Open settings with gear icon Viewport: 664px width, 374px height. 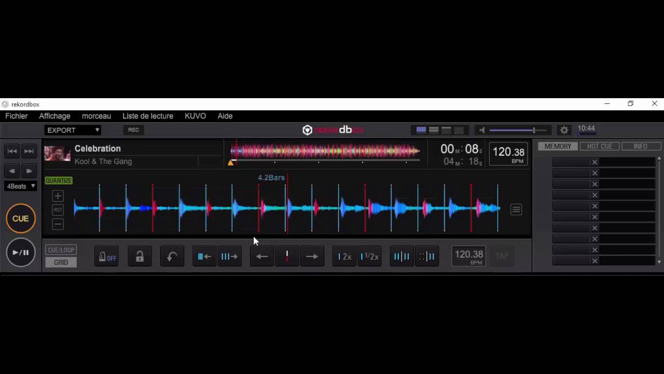tap(564, 130)
